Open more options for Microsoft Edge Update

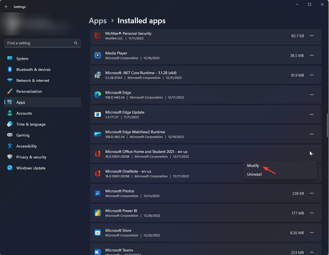coord(312,114)
